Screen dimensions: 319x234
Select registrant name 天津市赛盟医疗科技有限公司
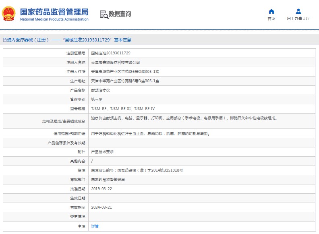pyautogui.click(x=115, y=62)
